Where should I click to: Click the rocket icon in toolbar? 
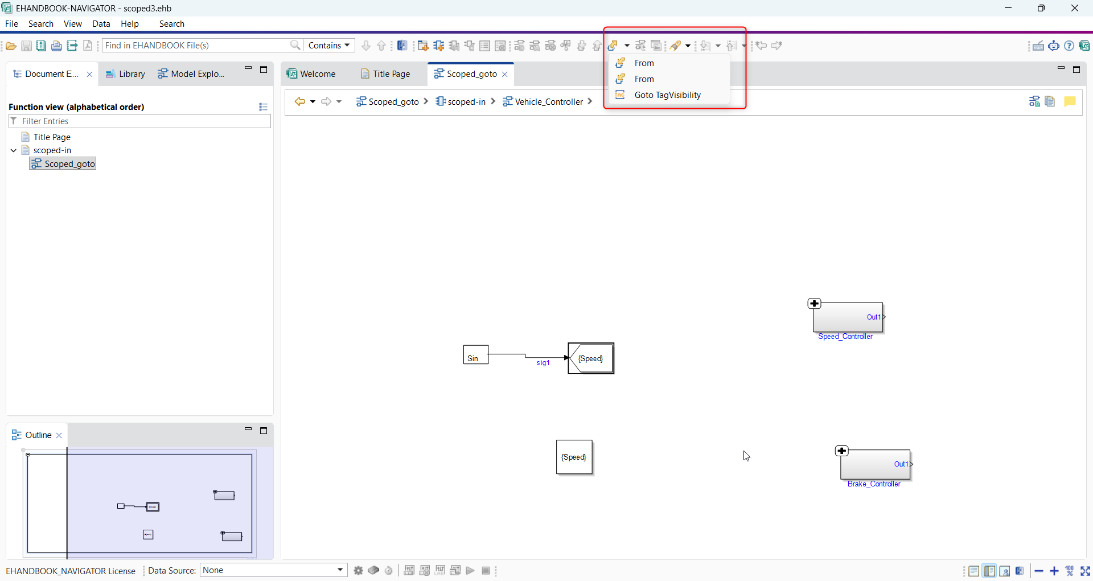675,46
